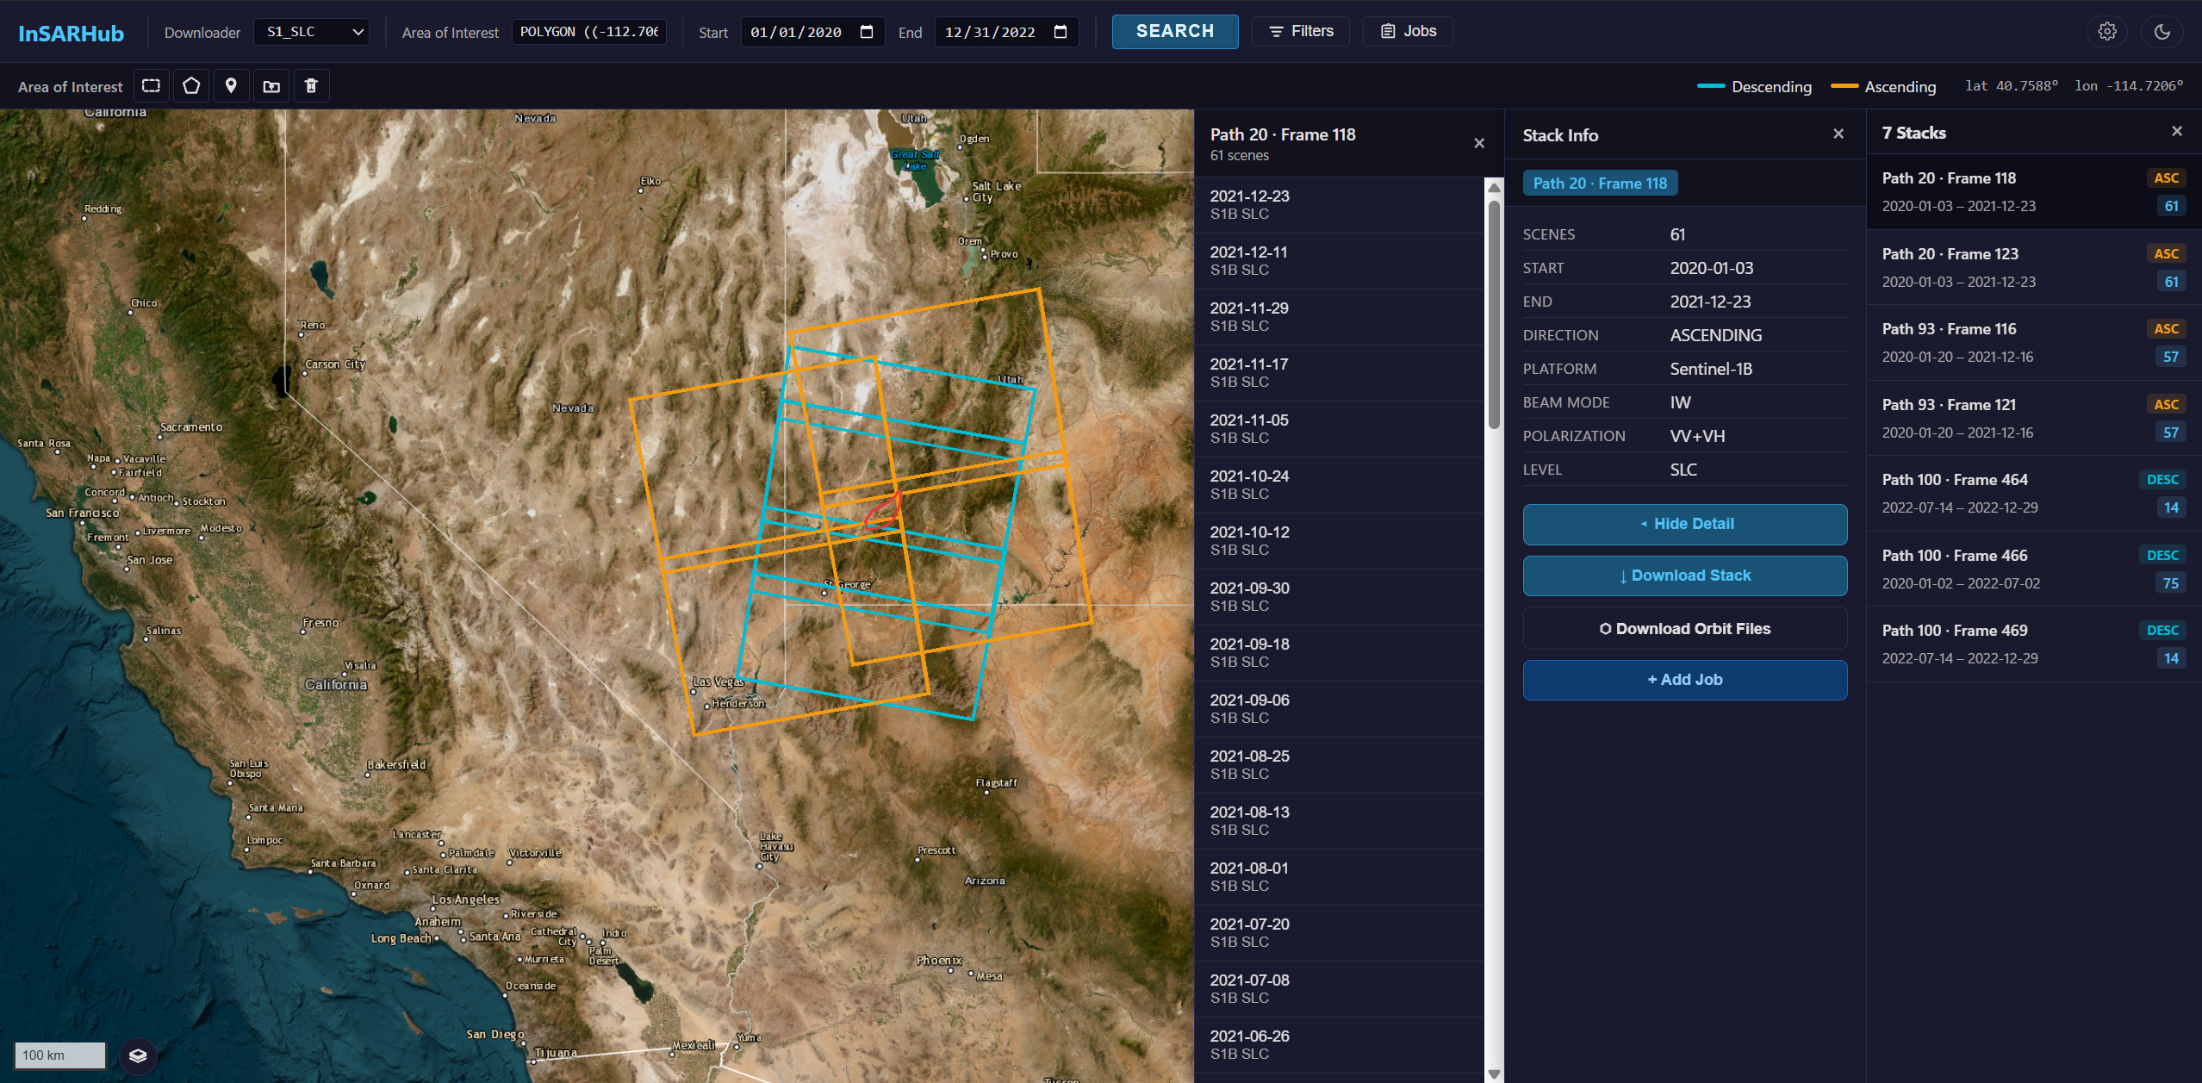Image resolution: width=2202 pixels, height=1083 pixels.
Task: Click the red AOI polygon on map
Action: [x=883, y=510]
